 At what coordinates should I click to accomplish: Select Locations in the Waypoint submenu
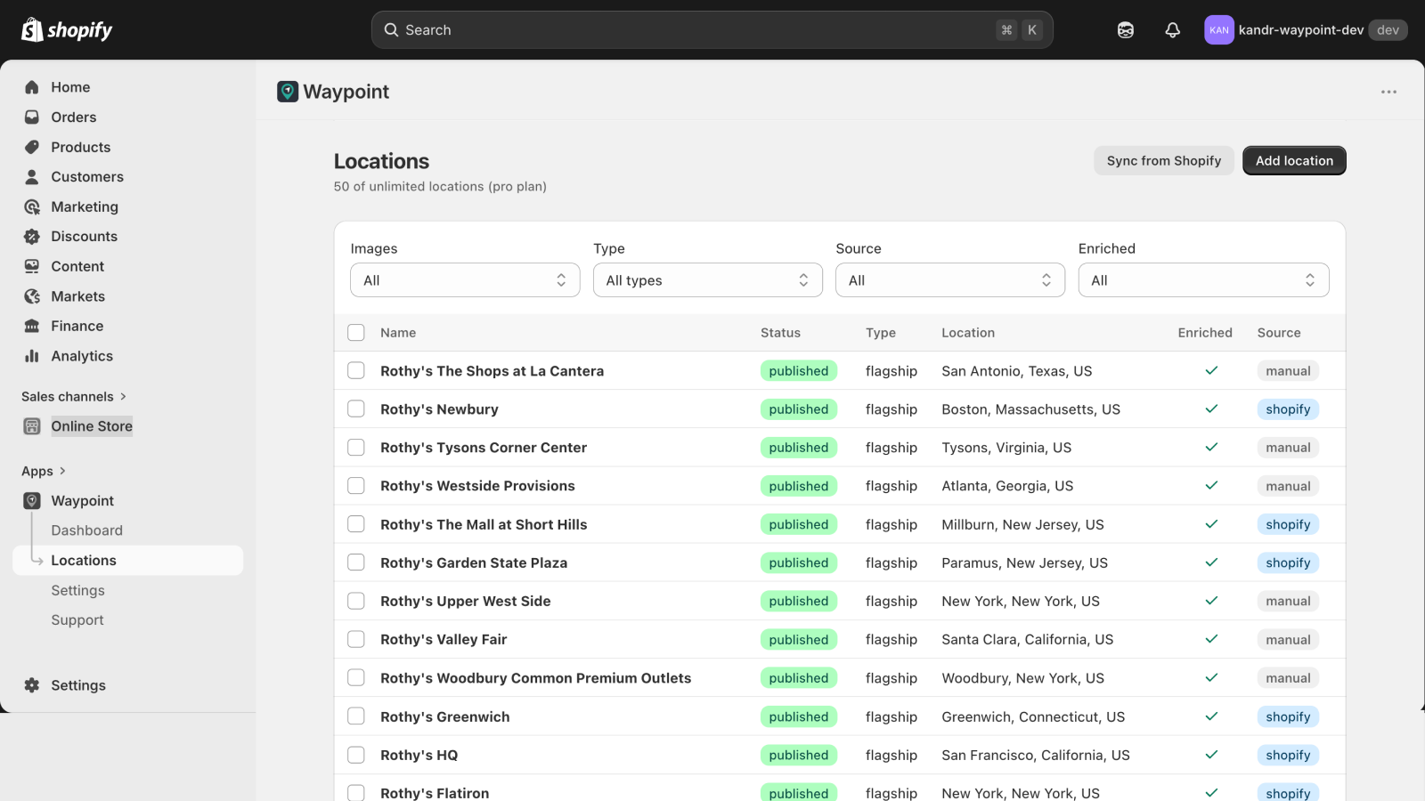84,561
